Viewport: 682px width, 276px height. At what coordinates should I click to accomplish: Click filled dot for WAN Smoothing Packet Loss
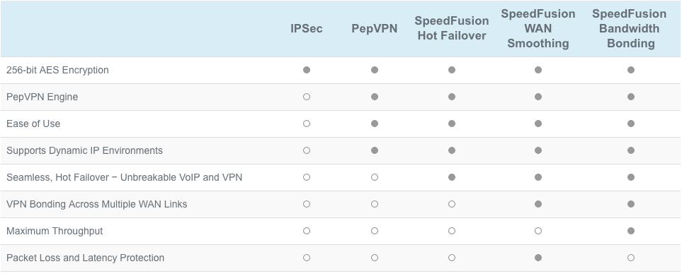click(538, 258)
